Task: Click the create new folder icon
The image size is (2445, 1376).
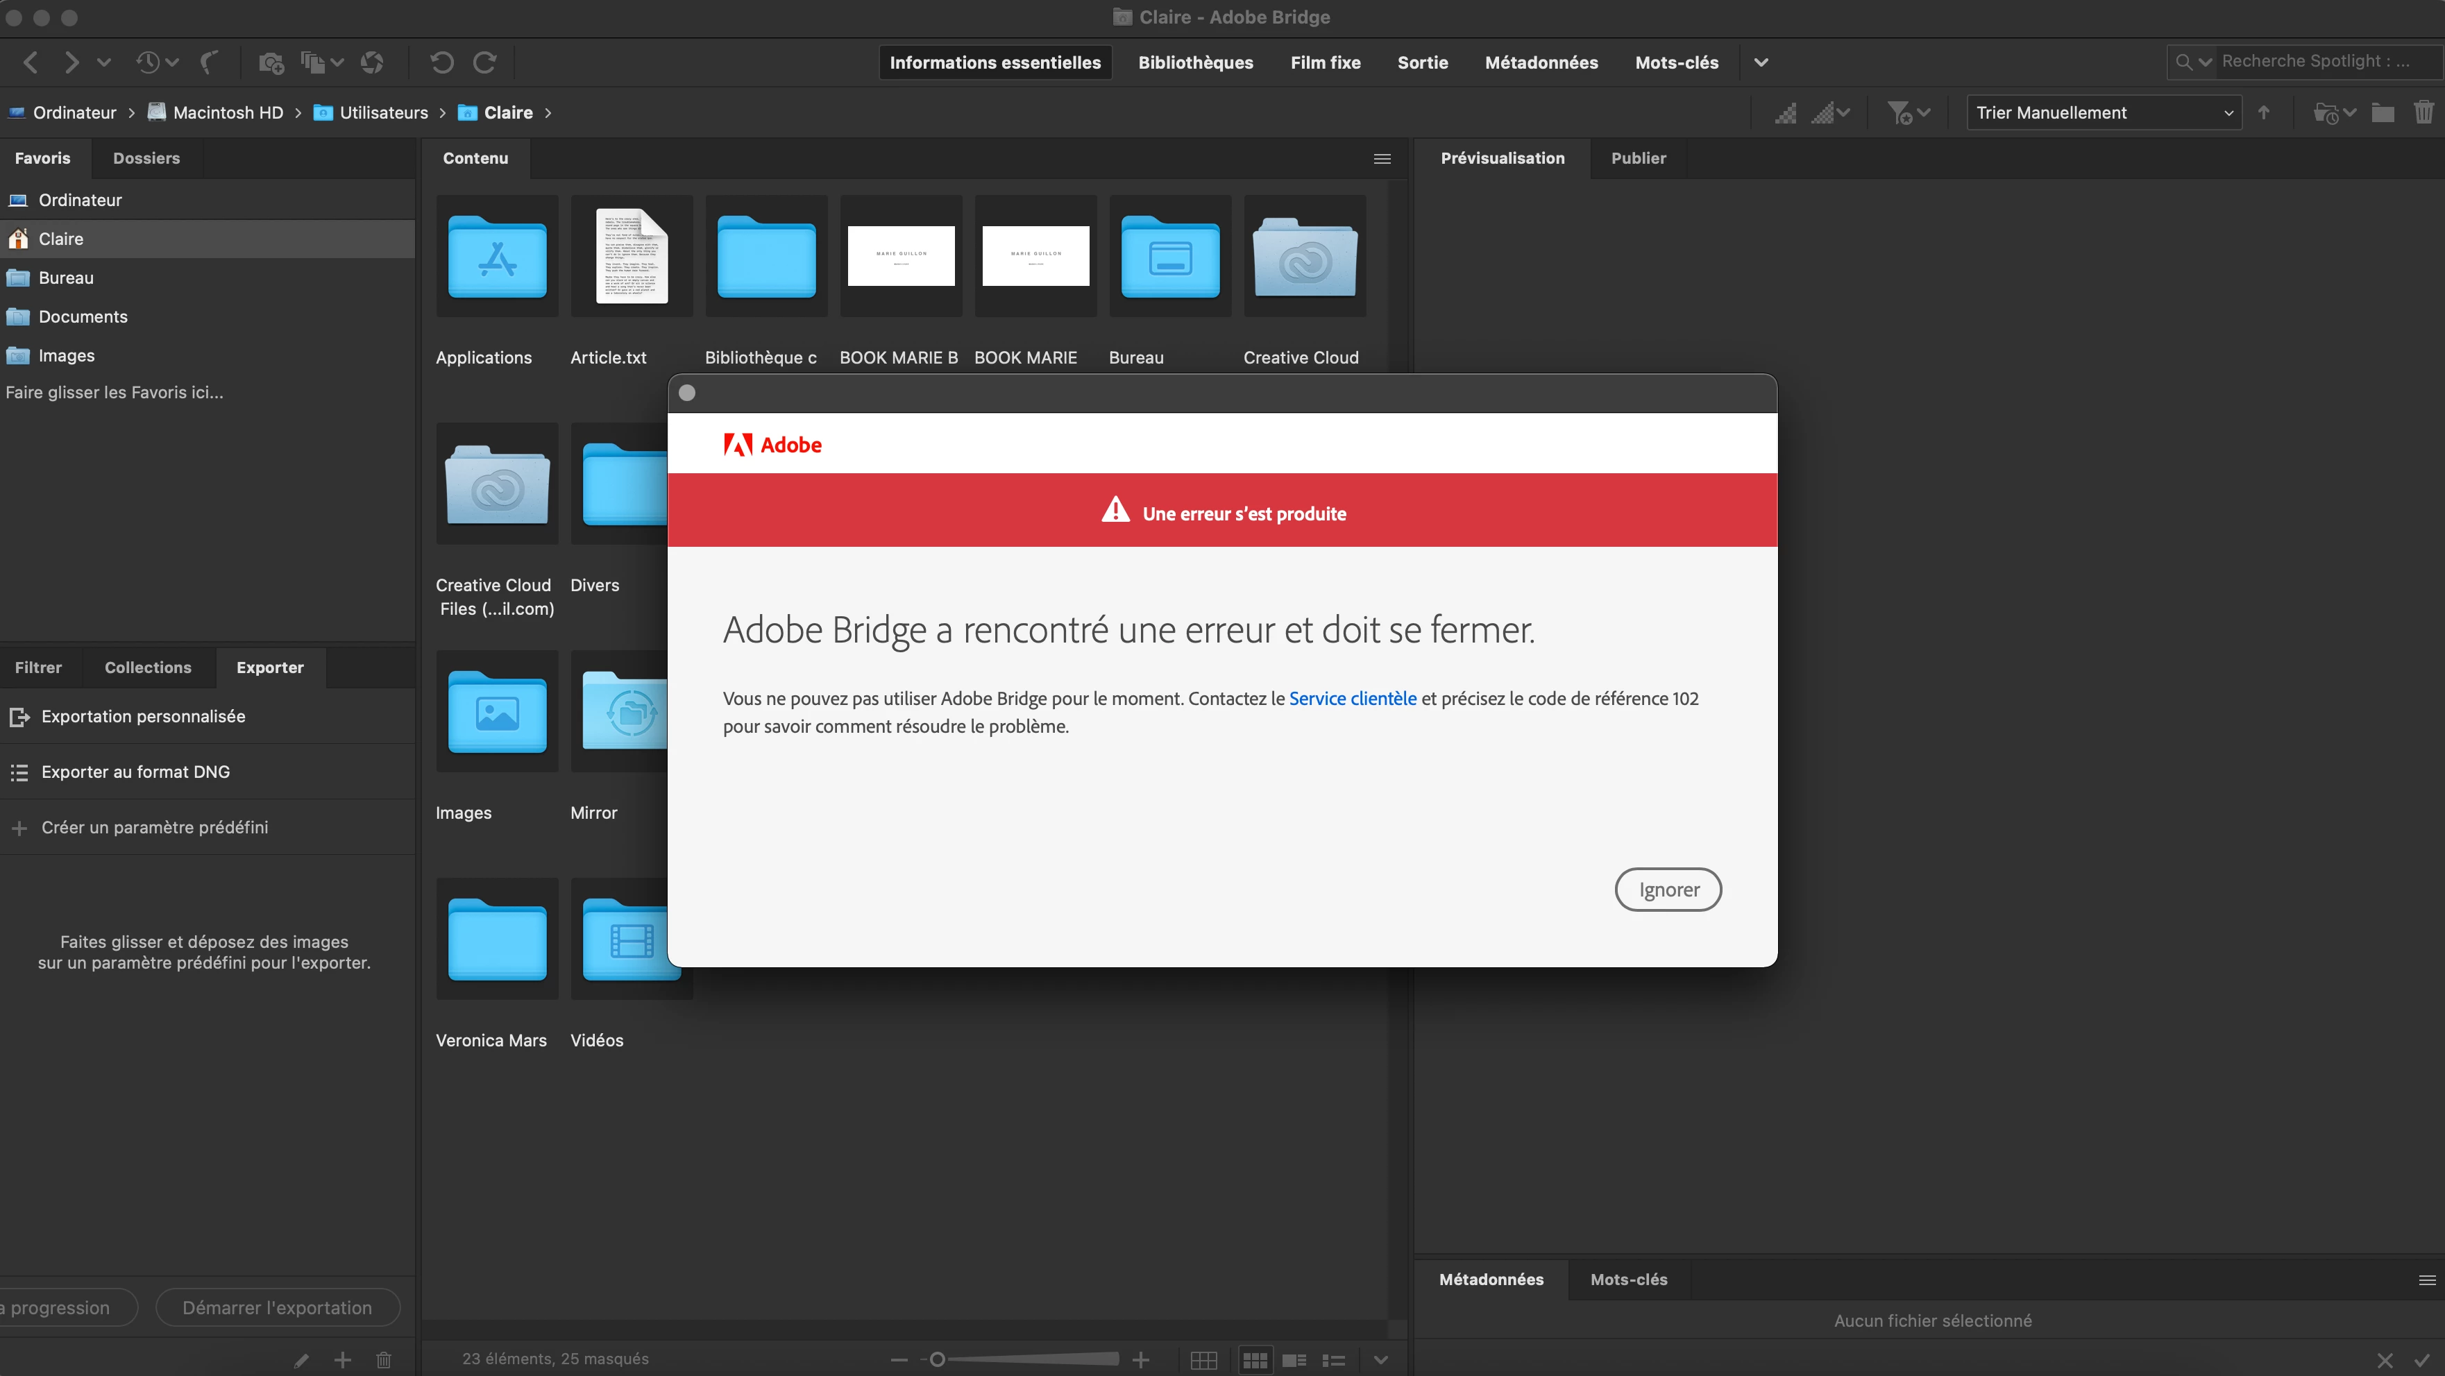Action: pos(2383,113)
